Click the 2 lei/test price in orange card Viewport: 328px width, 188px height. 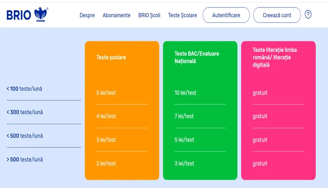click(106, 163)
